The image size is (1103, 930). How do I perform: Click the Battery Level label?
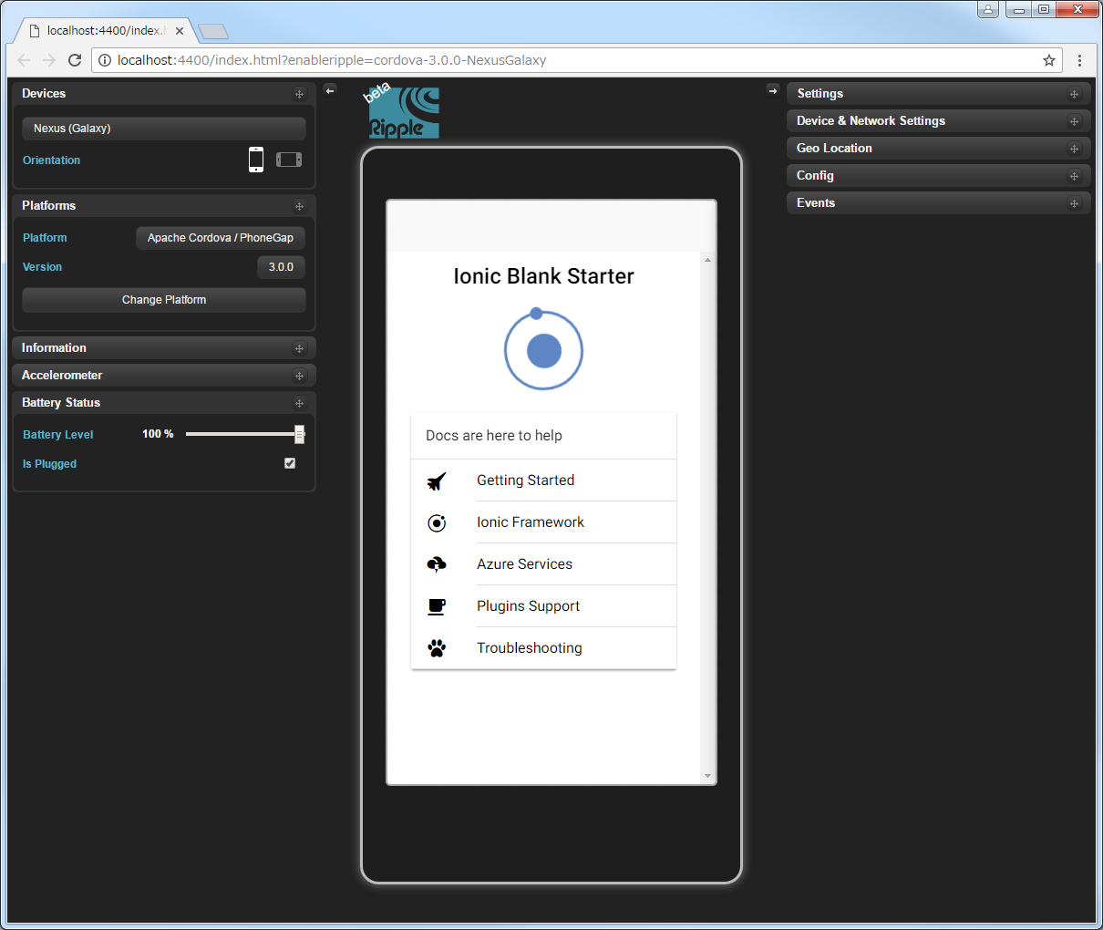[x=57, y=435]
